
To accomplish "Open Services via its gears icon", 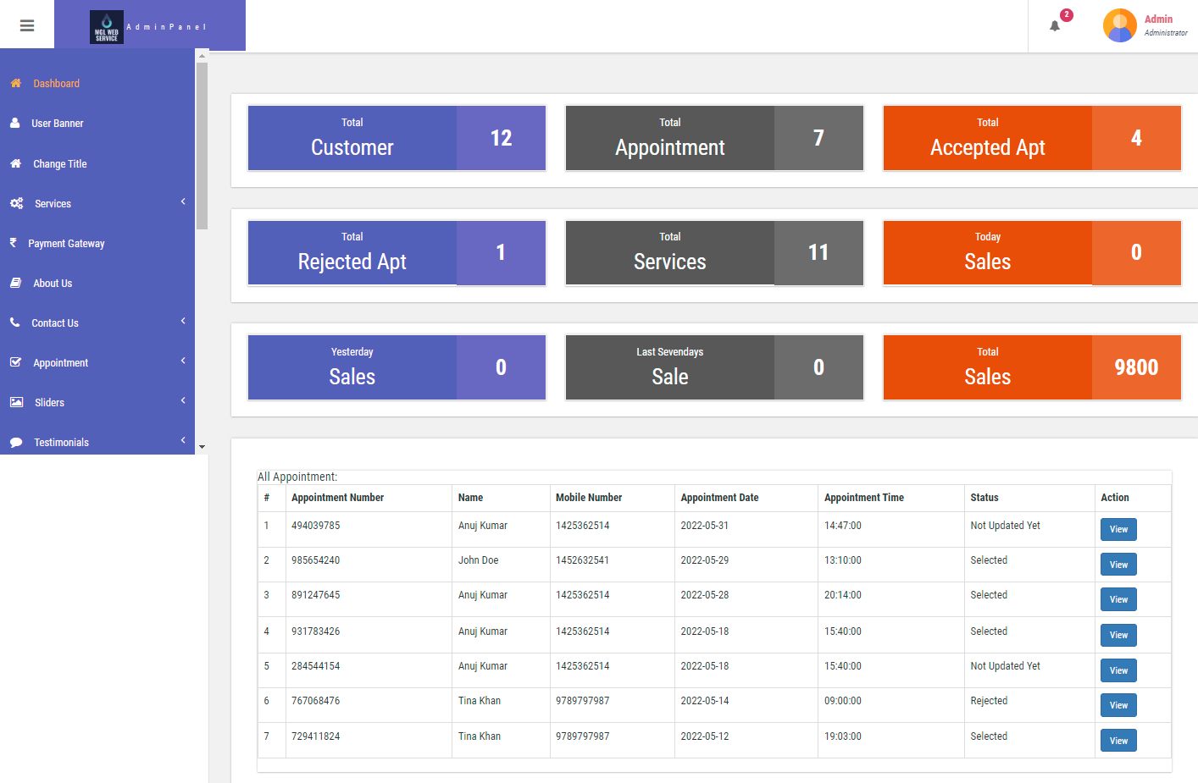I will 15,203.
